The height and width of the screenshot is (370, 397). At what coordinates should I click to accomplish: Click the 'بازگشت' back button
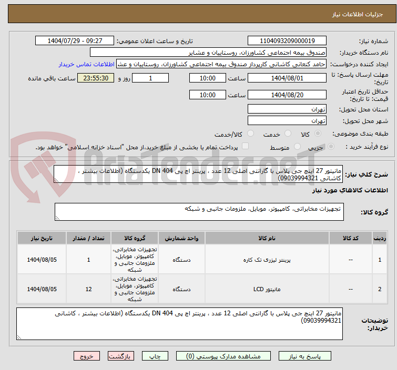click(x=121, y=356)
